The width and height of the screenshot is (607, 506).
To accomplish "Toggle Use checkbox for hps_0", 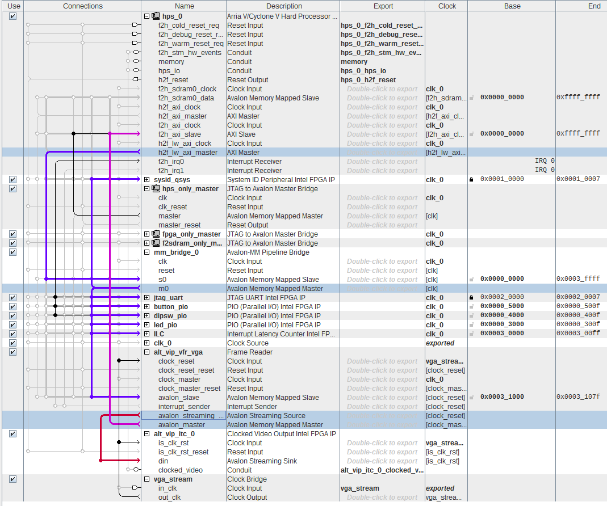I will pos(12,16).
